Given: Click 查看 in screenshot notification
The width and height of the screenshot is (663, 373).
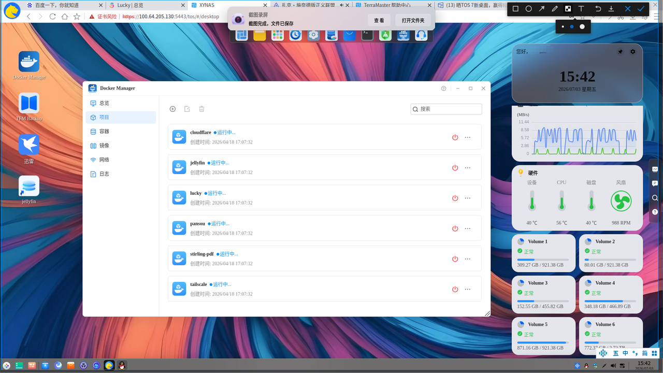Looking at the screenshot, I should click(379, 20).
